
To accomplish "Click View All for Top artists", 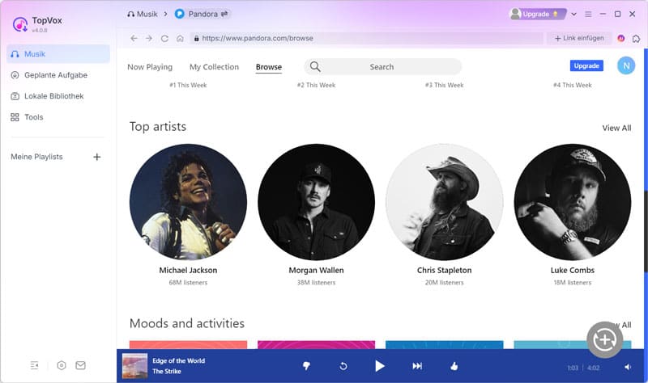I will pos(616,128).
